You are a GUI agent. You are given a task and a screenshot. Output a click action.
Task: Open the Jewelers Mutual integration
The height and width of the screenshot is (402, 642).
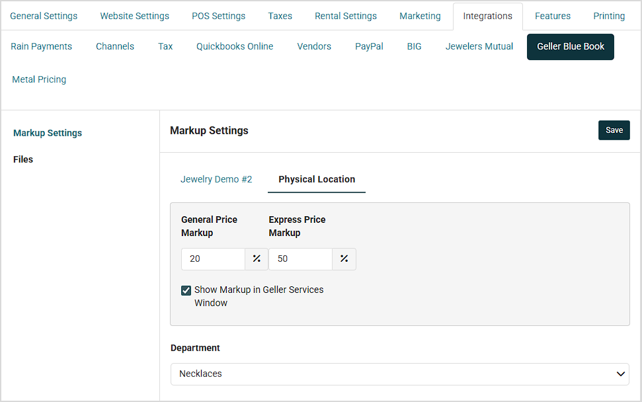tap(479, 46)
